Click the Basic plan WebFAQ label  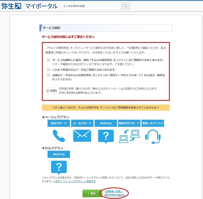tap(106, 123)
